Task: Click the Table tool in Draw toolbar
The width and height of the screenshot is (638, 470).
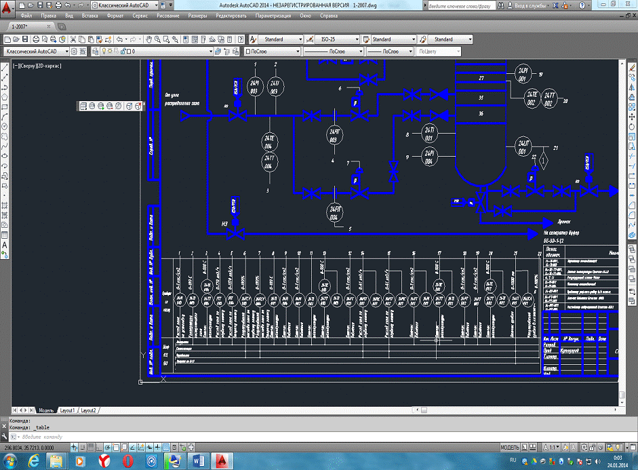Action: click(x=5, y=234)
